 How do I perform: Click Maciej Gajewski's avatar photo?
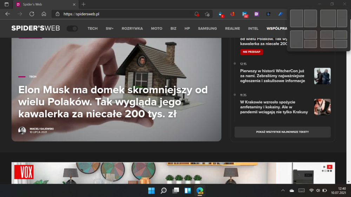22,130
